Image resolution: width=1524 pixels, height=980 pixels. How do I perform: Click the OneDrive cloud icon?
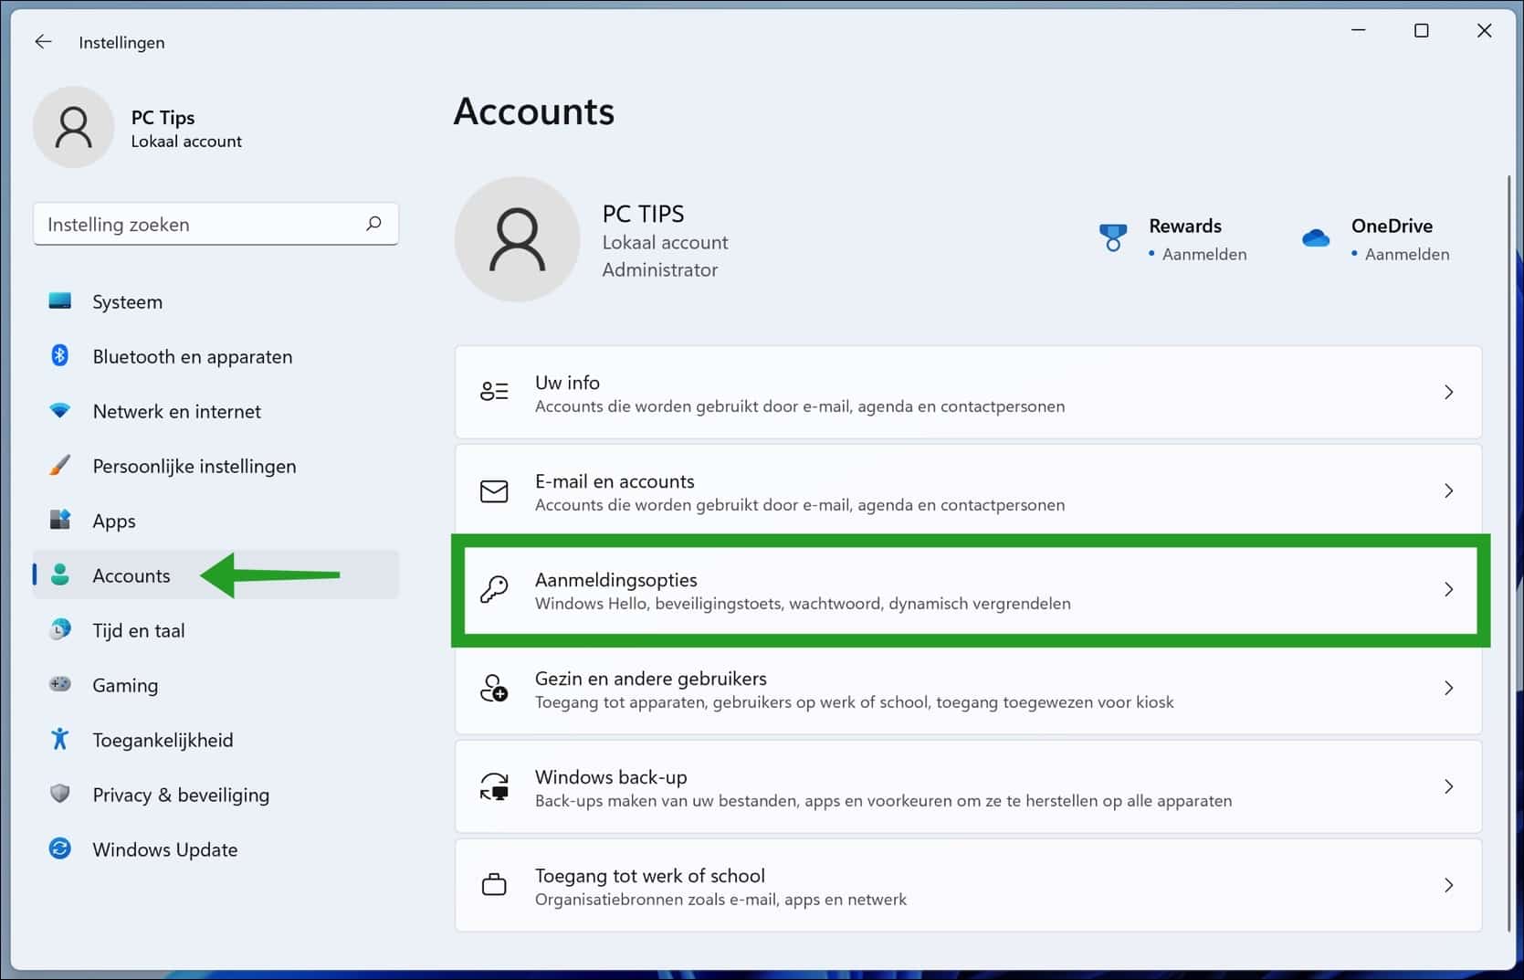click(x=1316, y=238)
